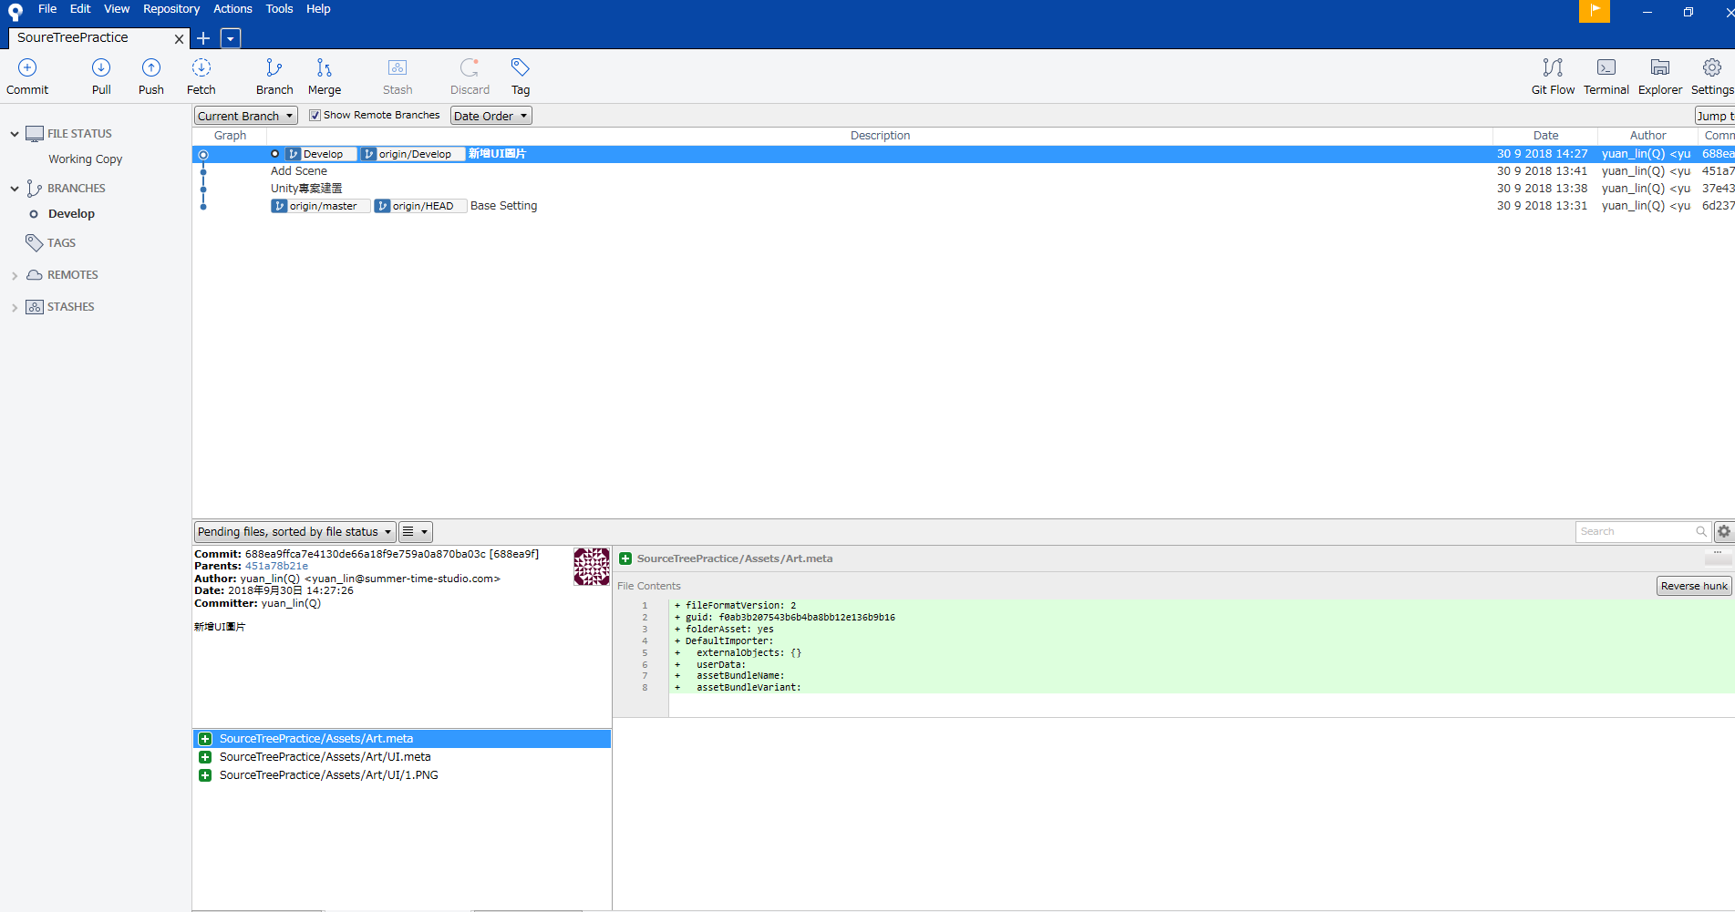
Task: Click the magnifier icon in Search box
Action: [x=1701, y=532]
